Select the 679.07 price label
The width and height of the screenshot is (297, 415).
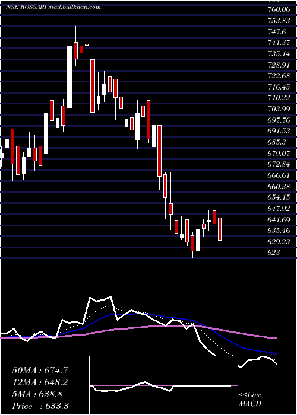pos(279,153)
